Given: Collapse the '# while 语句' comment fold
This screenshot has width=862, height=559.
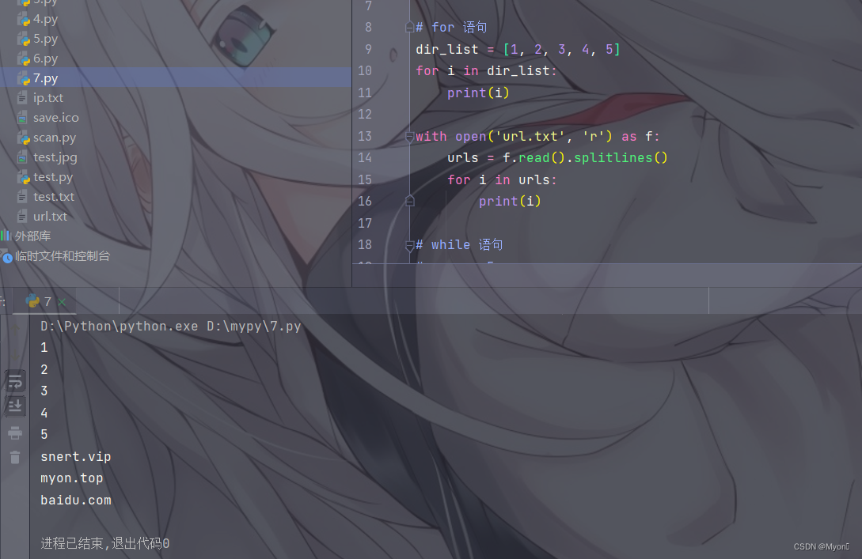Looking at the screenshot, I should pos(409,245).
